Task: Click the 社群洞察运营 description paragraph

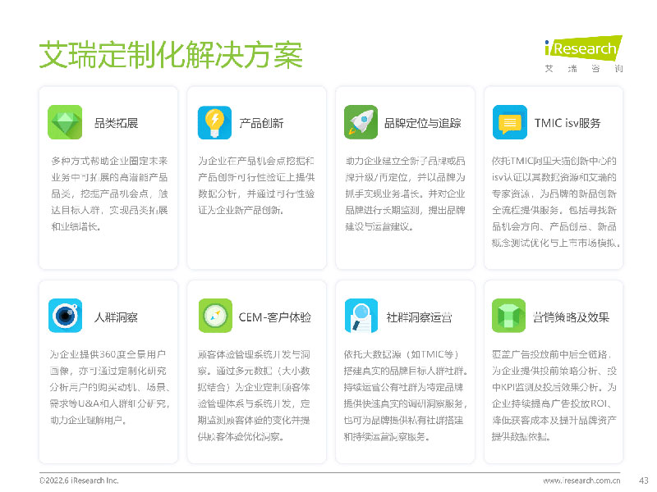Action: (x=406, y=395)
